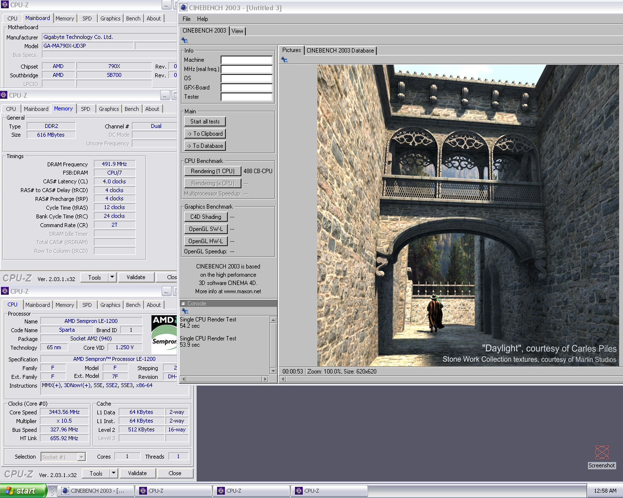Click the console horizontal scroll right arrow
Image resolution: width=623 pixels, height=498 pixels.
click(x=265, y=379)
